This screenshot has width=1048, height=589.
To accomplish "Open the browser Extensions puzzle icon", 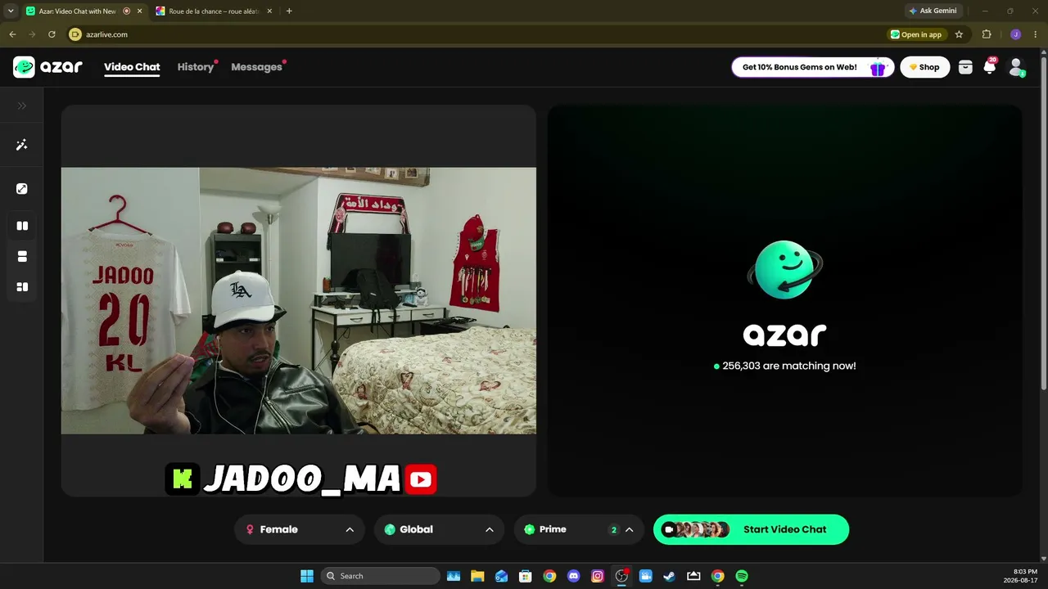I will click(x=987, y=34).
